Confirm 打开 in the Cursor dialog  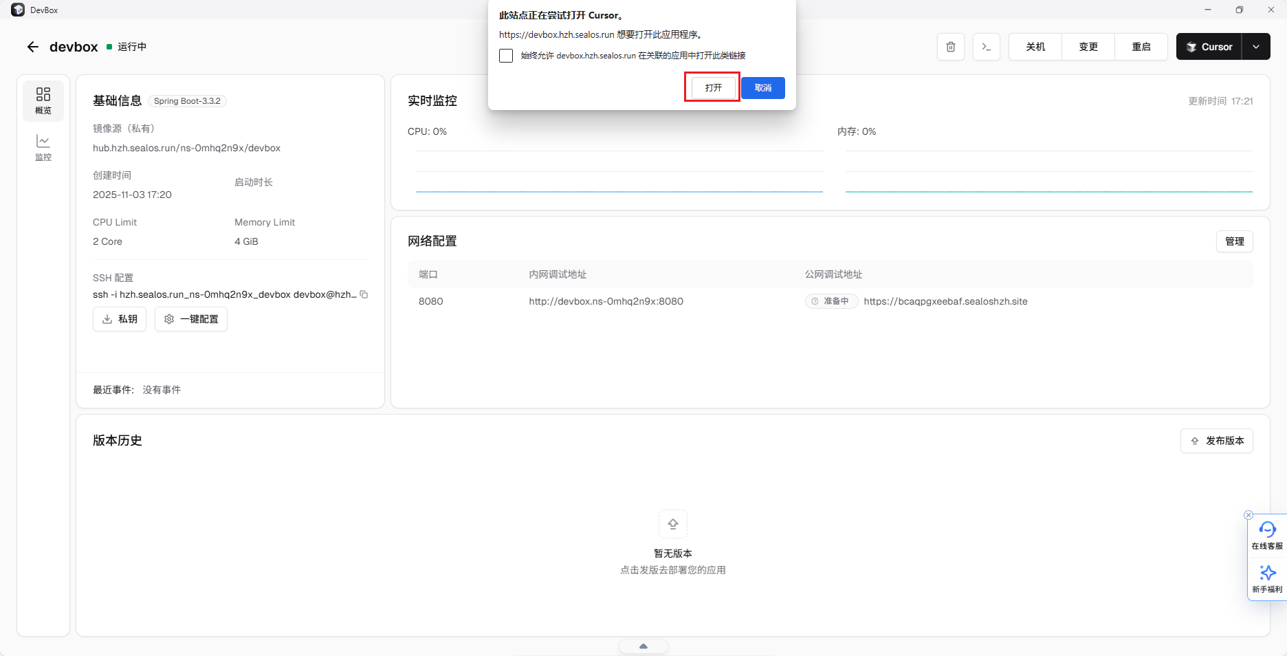(x=714, y=88)
